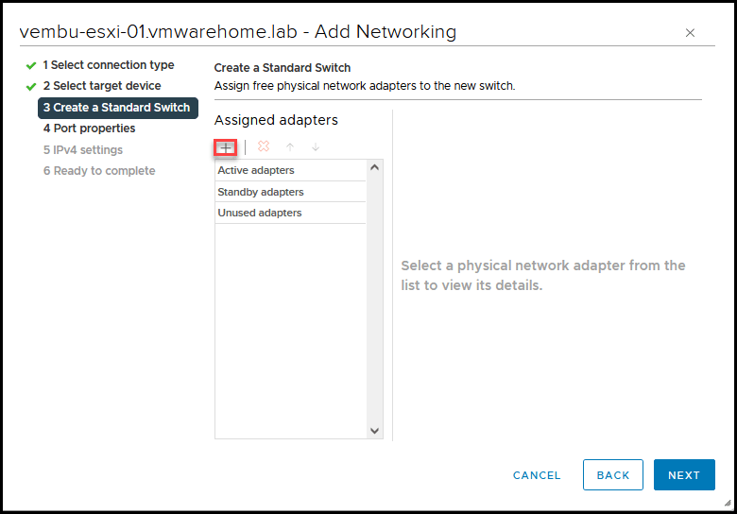
Task: Click the adapter list scroll-up arrow
Action: pos(374,167)
